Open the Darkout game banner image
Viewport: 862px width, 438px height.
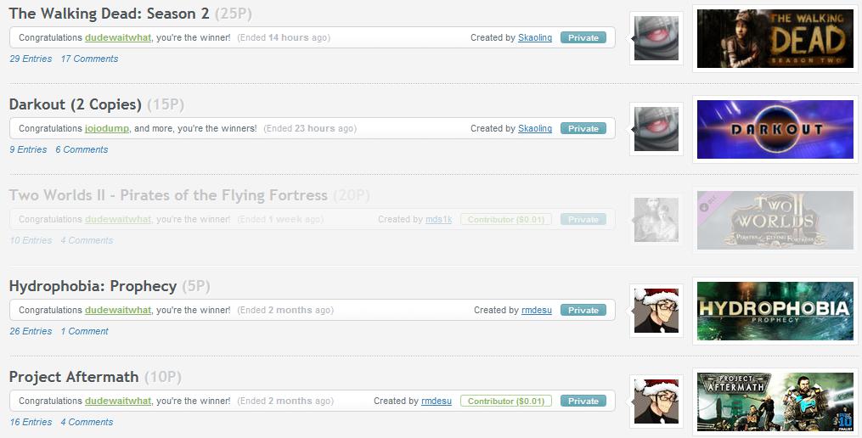[775, 129]
